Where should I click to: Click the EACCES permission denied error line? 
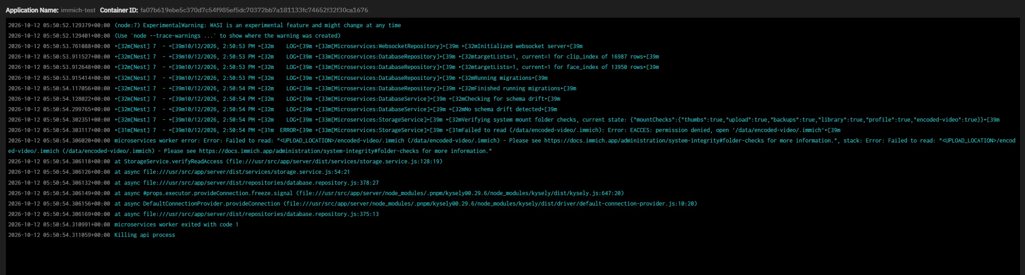tap(424, 130)
